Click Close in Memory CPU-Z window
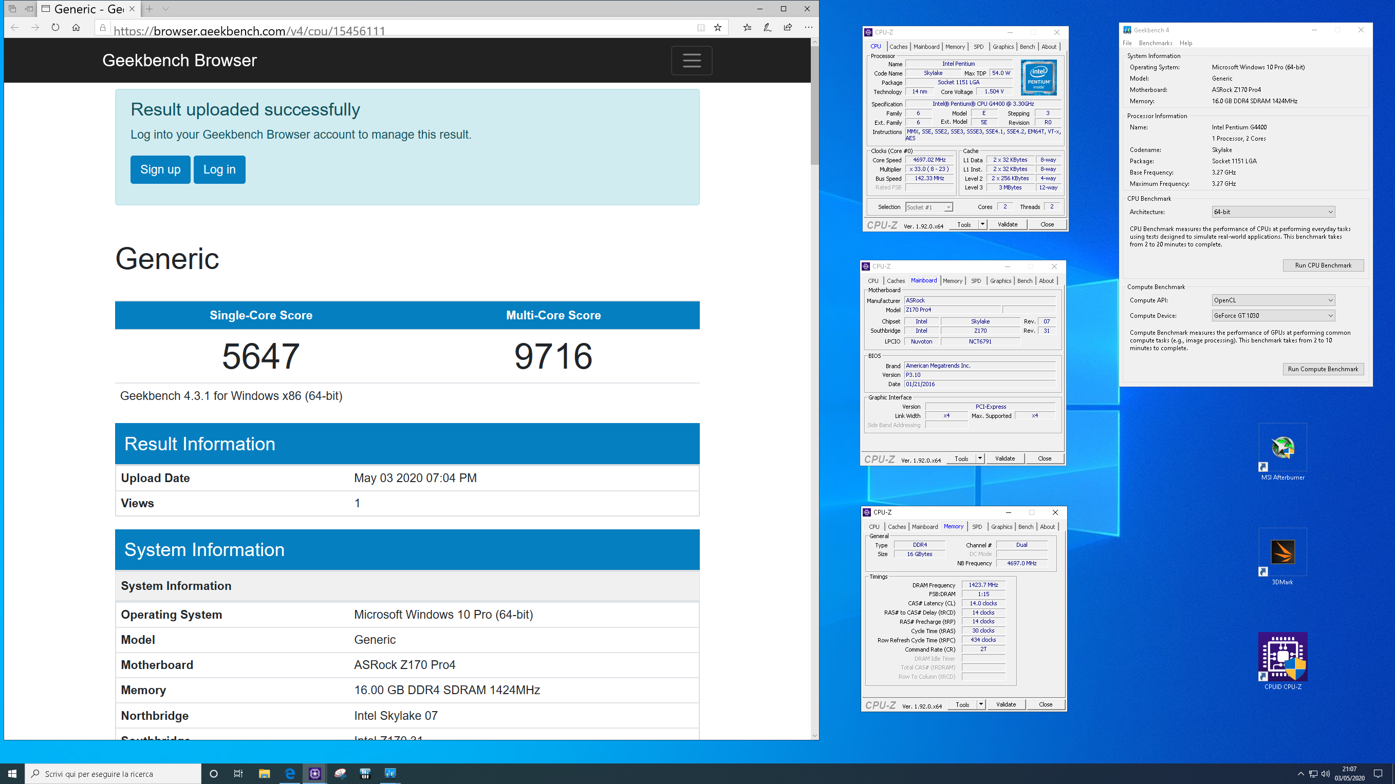This screenshot has height=784, width=1395. (1045, 704)
